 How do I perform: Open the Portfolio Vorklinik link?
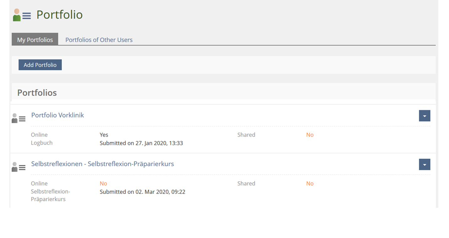click(x=57, y=115)
